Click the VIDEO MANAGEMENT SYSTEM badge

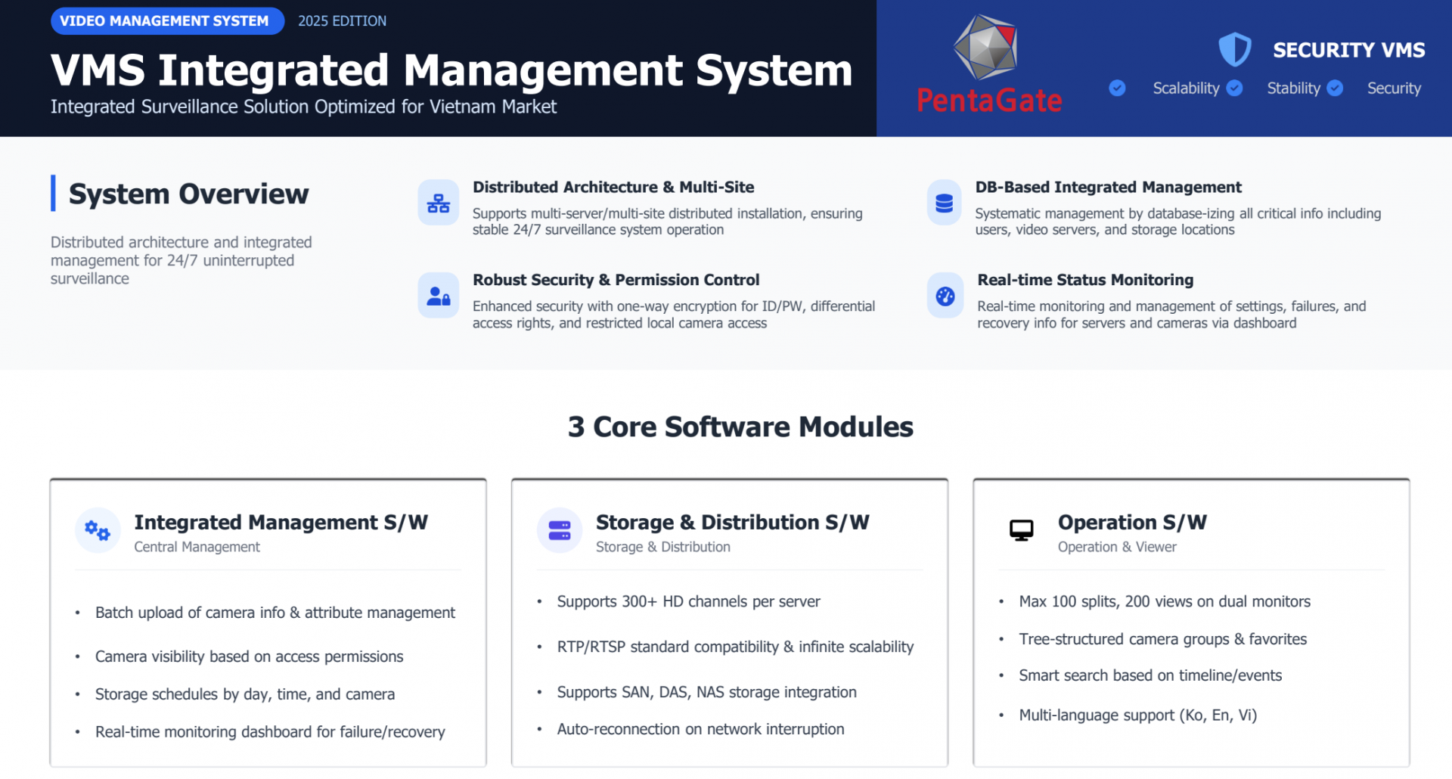167,21
